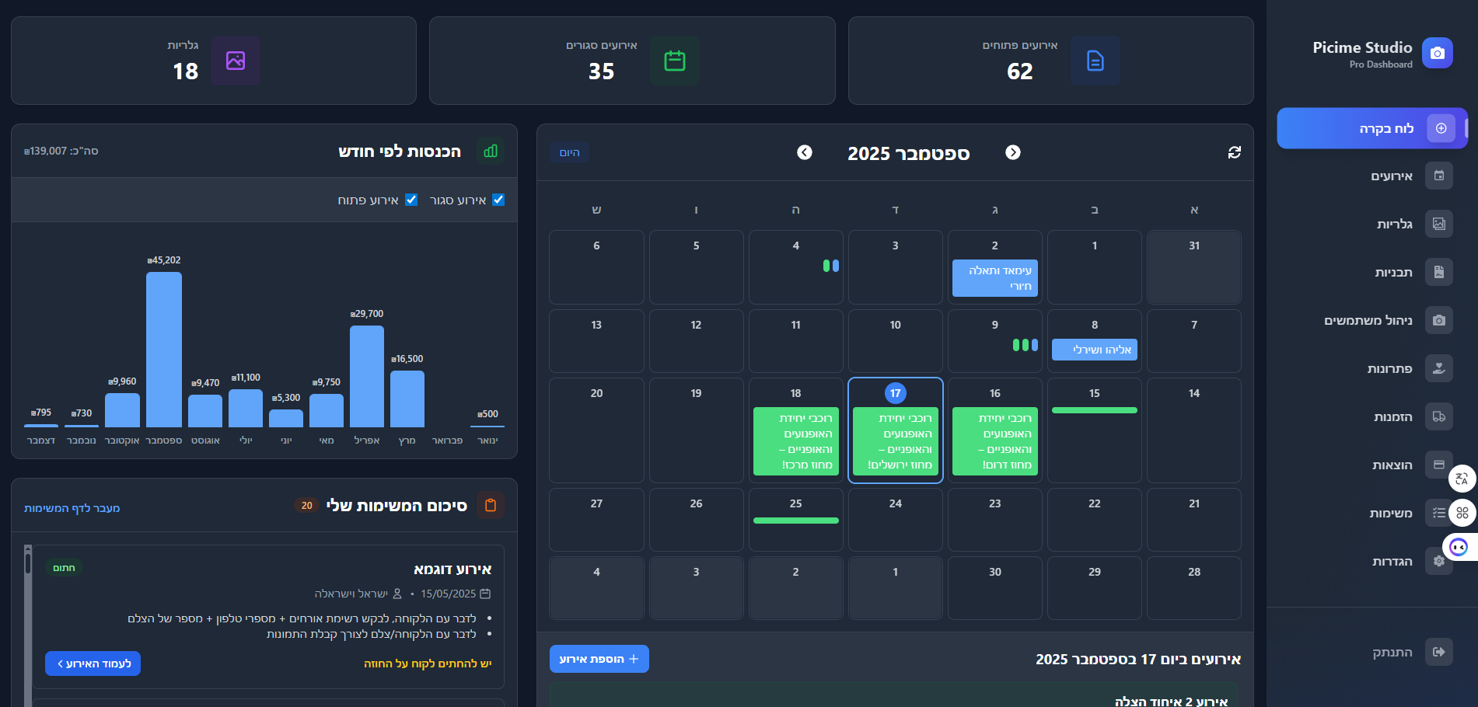This screenshot has width=1478, height=707.
Task: Click the revenue bar chart icon
Action: click(491, 151)
